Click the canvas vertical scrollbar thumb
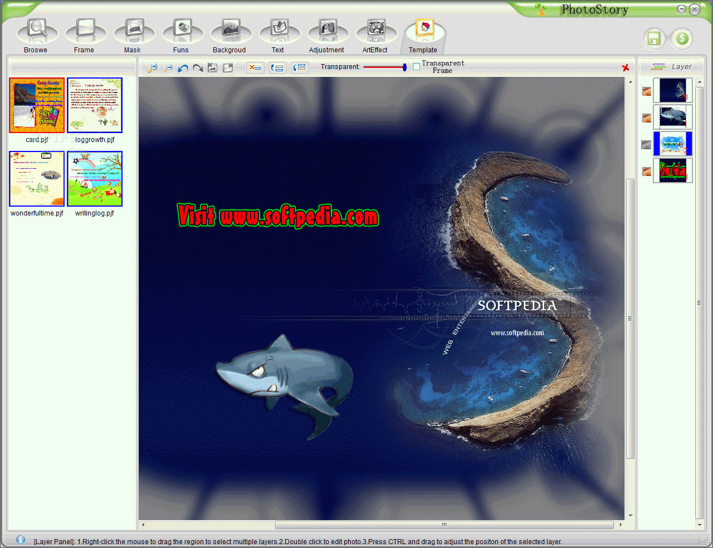Screen dimensions: 713x548 tap(631, 319)
